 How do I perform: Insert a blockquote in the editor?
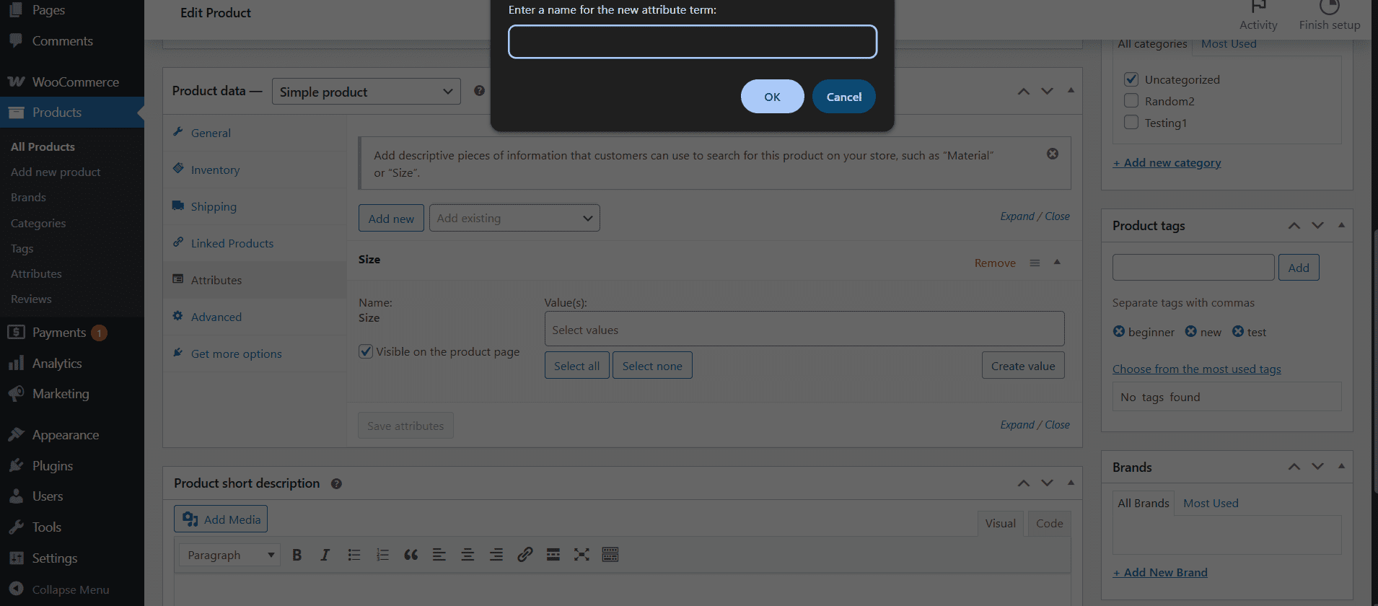411,555
